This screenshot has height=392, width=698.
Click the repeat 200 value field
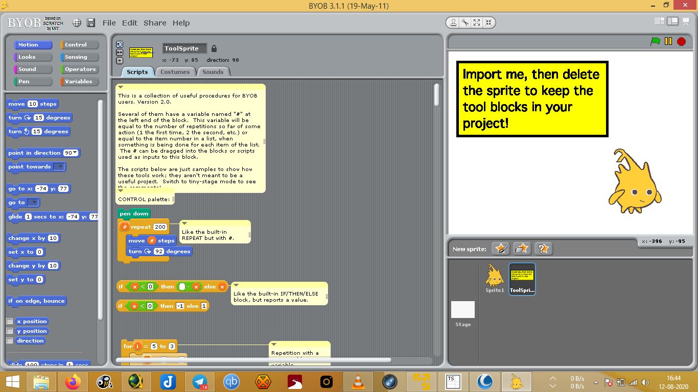click(x=160, y=227)
